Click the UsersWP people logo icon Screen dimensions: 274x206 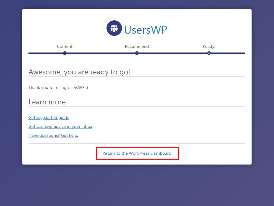click(114, 28)
